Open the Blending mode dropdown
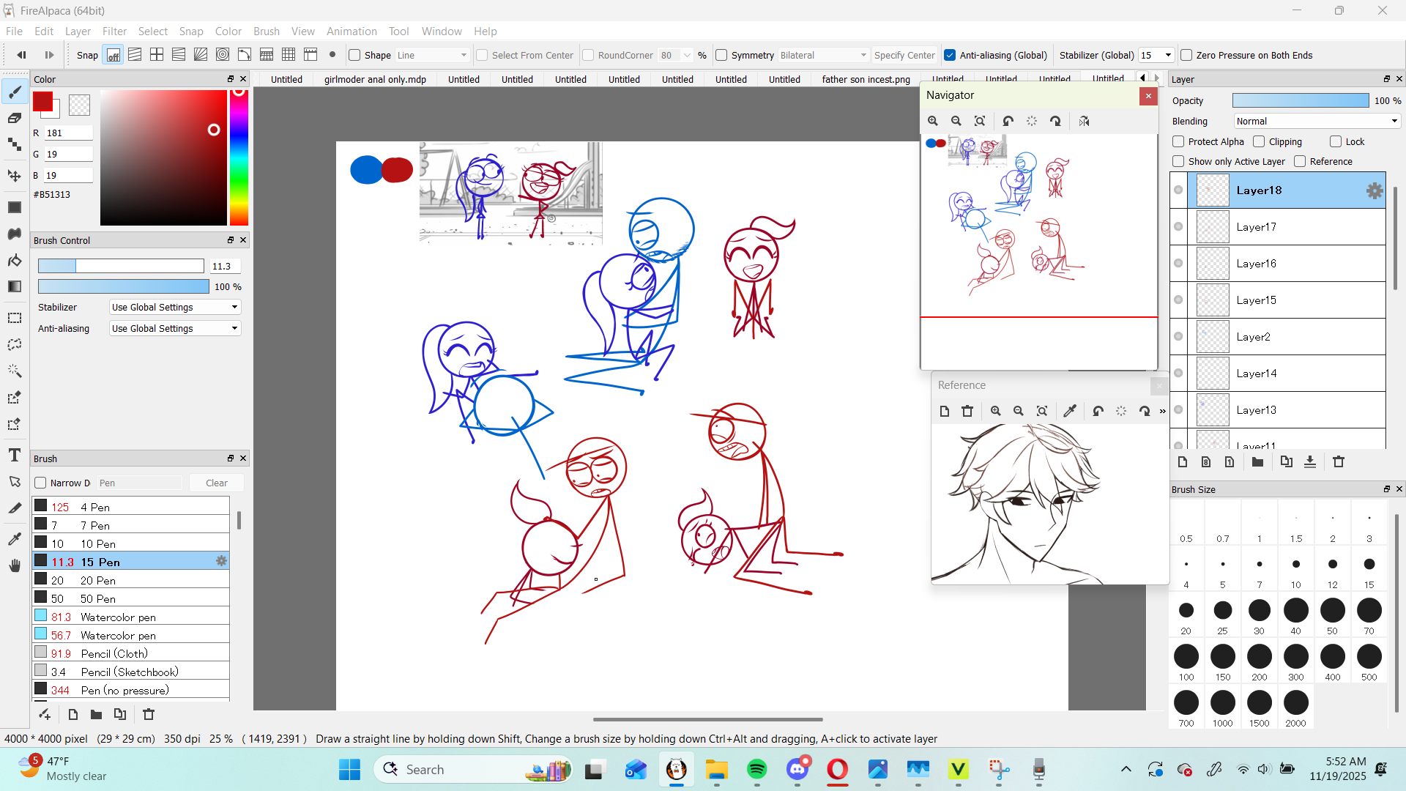This screenshot has width=1406, height=791. click(1317, 121)
